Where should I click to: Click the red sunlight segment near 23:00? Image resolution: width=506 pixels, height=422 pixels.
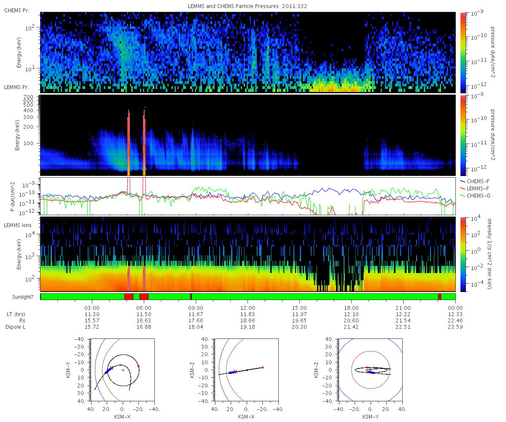[x=440, y=297]
